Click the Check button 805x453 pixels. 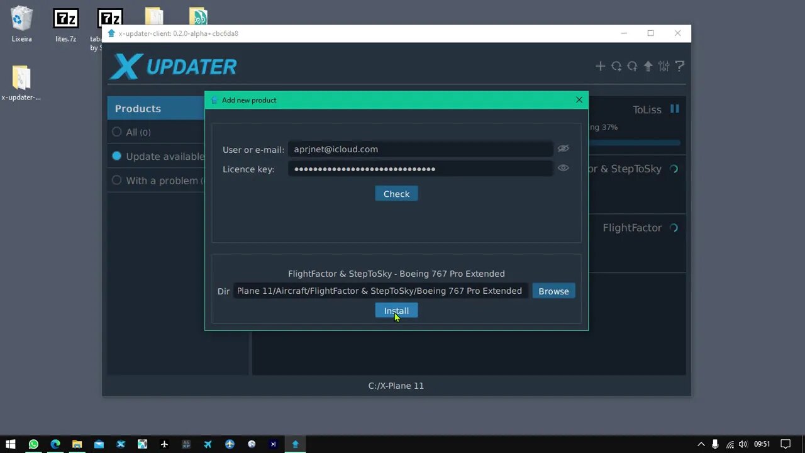[x=396, y=194]
